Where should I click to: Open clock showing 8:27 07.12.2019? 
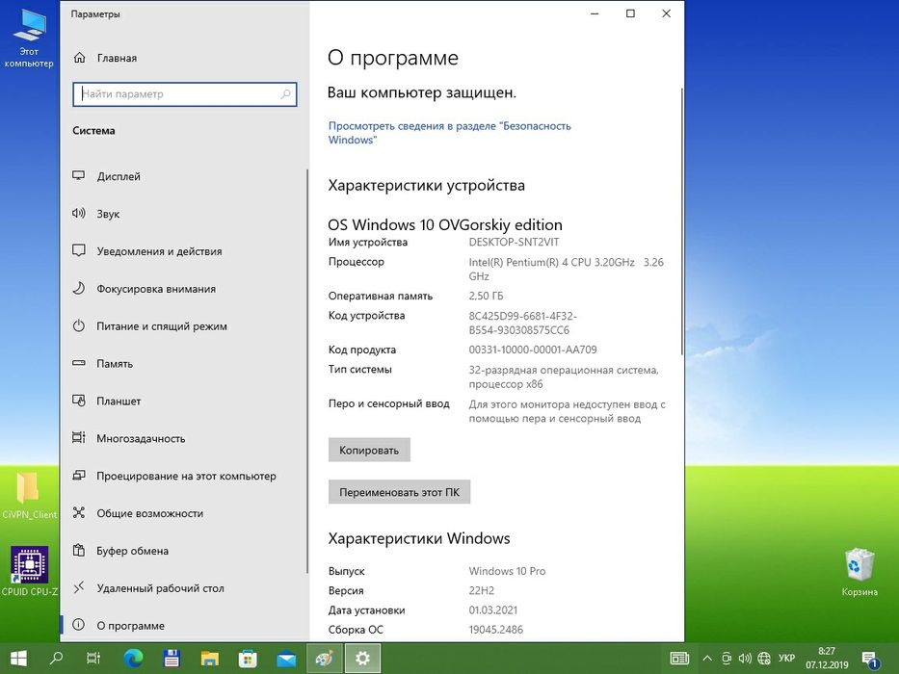(826, 658)
